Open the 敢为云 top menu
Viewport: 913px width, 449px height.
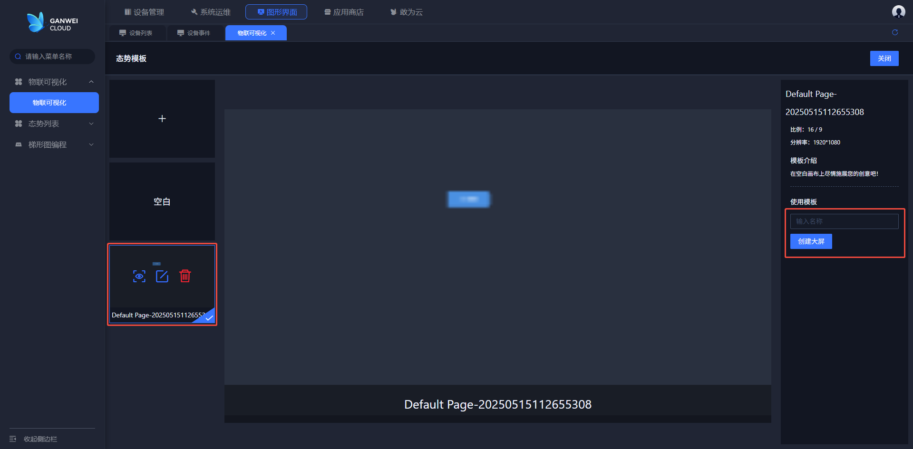407,12
